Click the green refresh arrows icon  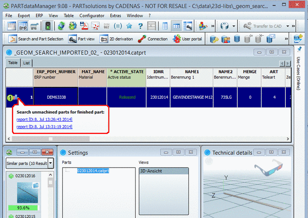(x=61, y=26)
